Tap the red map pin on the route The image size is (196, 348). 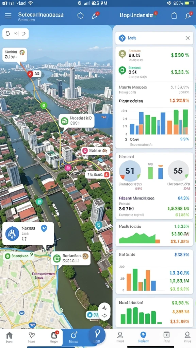pos(30,74)
